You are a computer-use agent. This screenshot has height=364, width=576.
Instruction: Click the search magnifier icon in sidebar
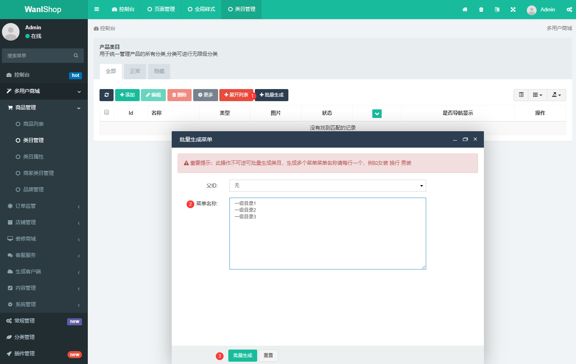pyautogui.click(x=76, y=55)
